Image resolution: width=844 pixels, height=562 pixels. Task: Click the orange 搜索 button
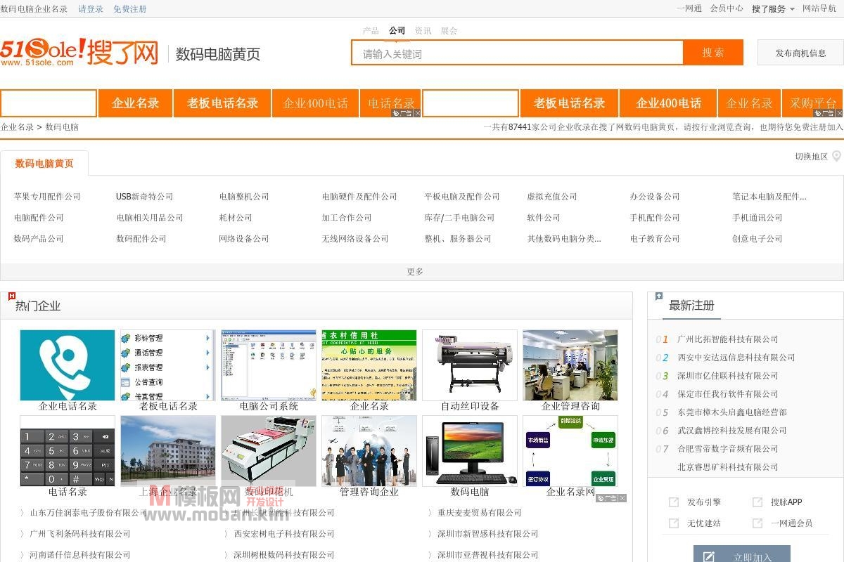pyautogui.click(x=713, y=53)
